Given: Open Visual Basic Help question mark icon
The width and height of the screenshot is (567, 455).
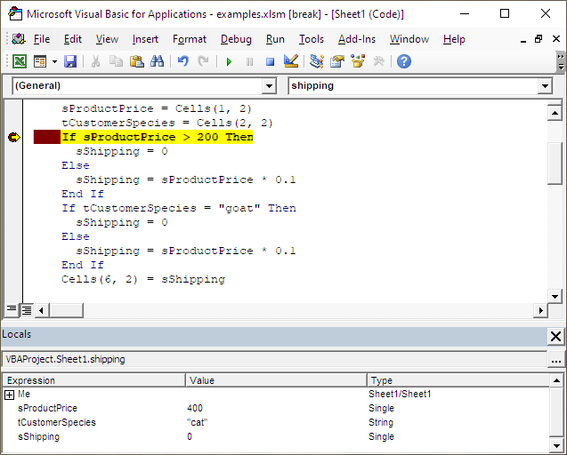Looking at the screenshot, I should 404,61.
